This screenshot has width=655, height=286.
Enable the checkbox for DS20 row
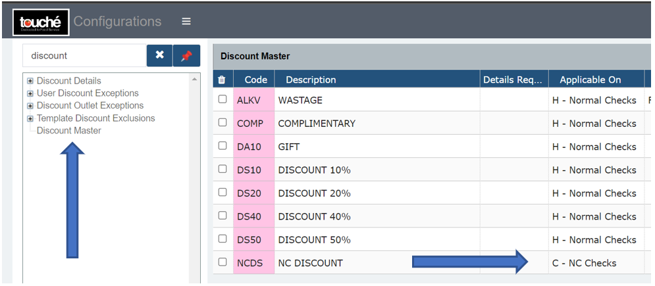click(x=223, y=193)
